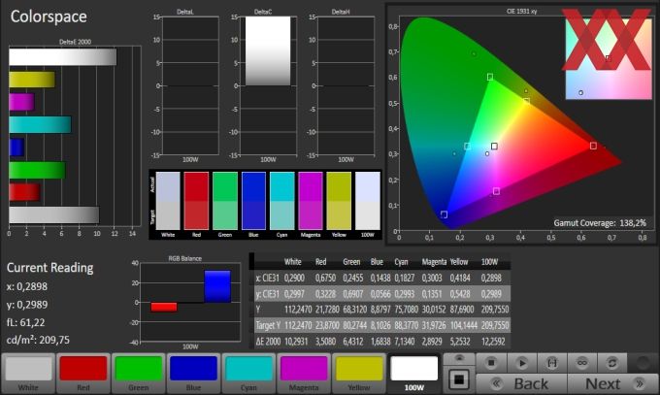Click the yellow bar in DeltaE 2000 chart

32,80
